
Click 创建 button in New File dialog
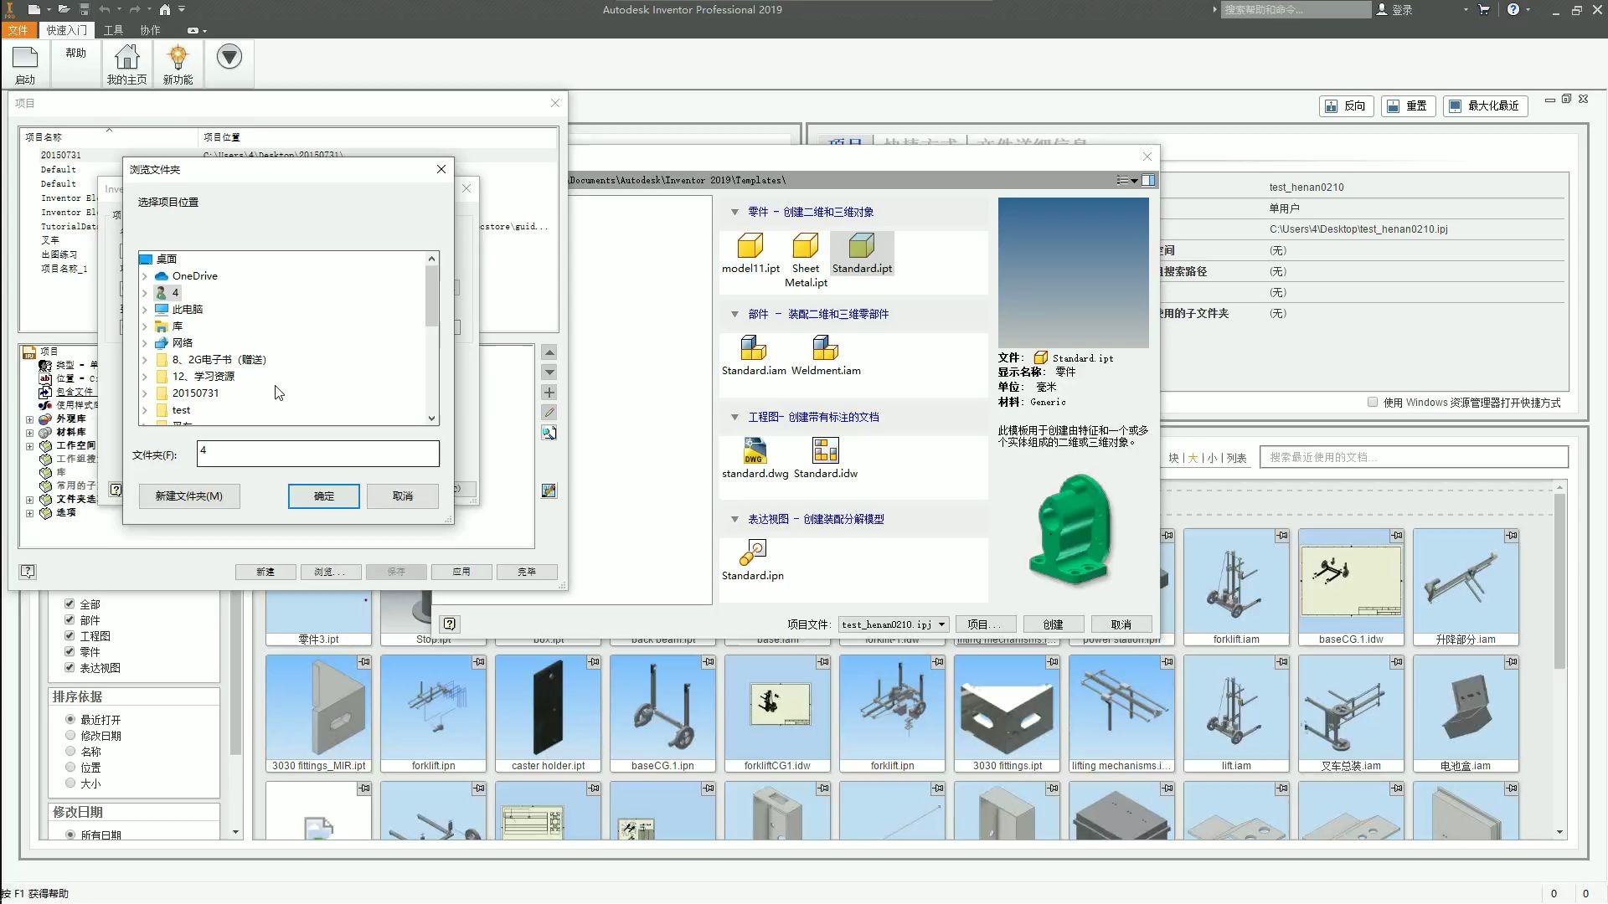[1054, 624]
